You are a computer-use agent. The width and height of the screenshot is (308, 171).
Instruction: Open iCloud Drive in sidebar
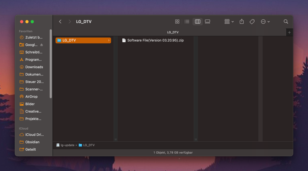pos(34,135)
